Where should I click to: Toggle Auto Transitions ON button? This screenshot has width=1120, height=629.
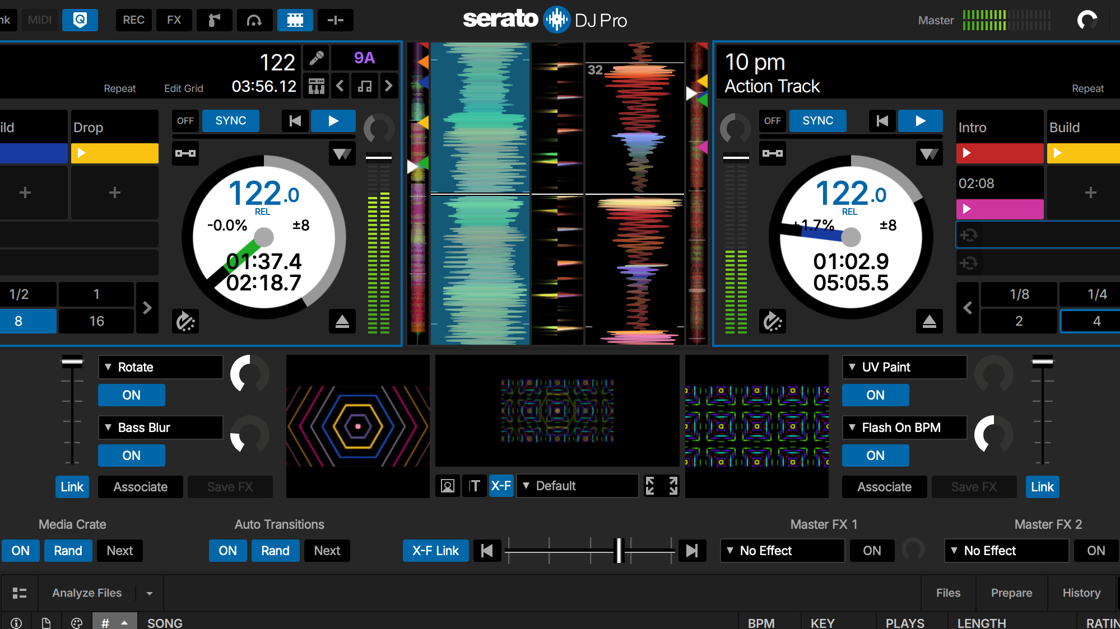click(228, 551)
